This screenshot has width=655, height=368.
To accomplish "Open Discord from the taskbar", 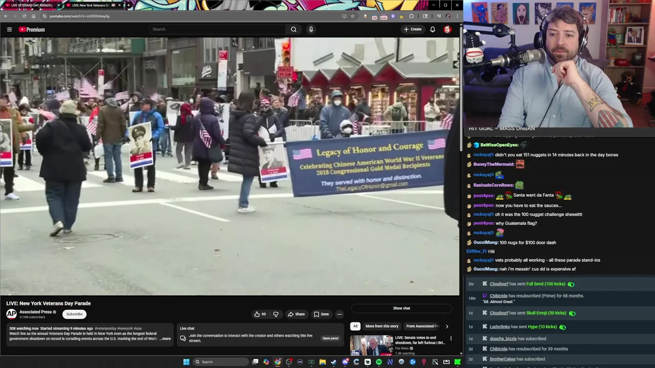I will (x=345, y=362).
